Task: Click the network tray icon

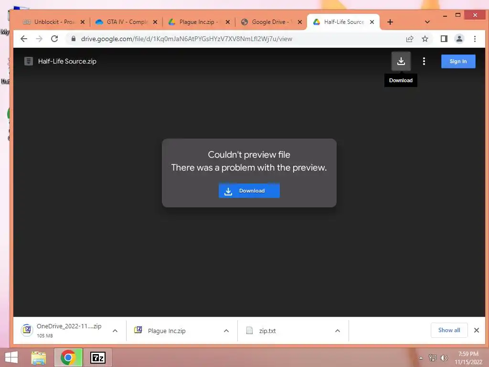Action: pyautogui.click(x=433, y=358)
